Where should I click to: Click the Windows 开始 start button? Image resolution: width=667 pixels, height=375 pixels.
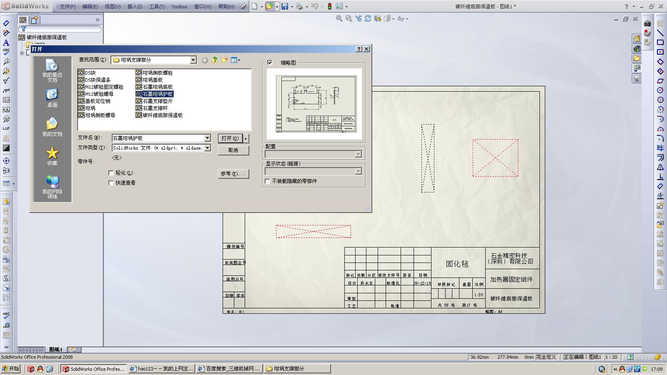click(x=11, y=369)
